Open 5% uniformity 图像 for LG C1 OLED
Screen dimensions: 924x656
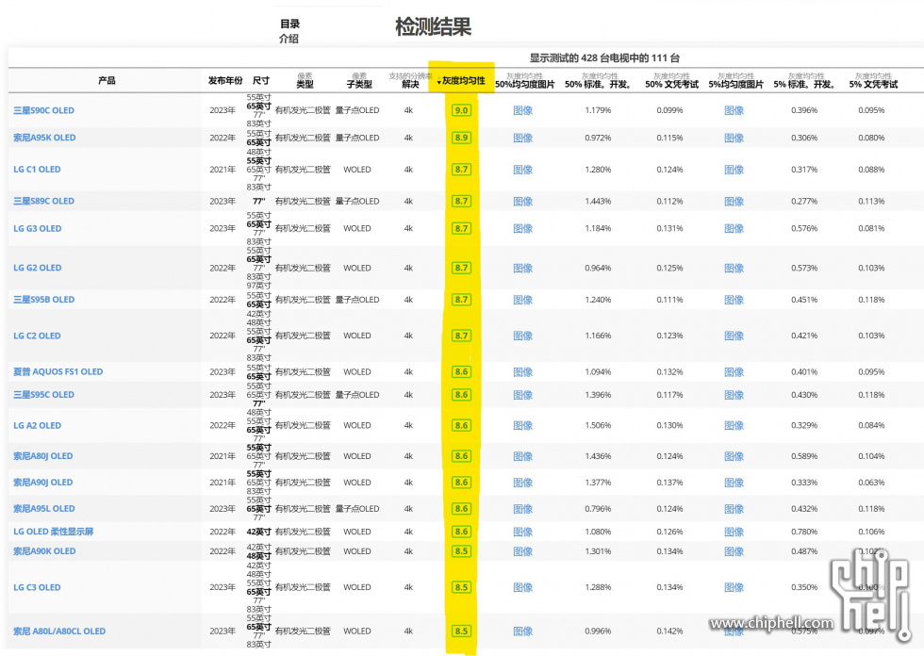click(734, 170)
